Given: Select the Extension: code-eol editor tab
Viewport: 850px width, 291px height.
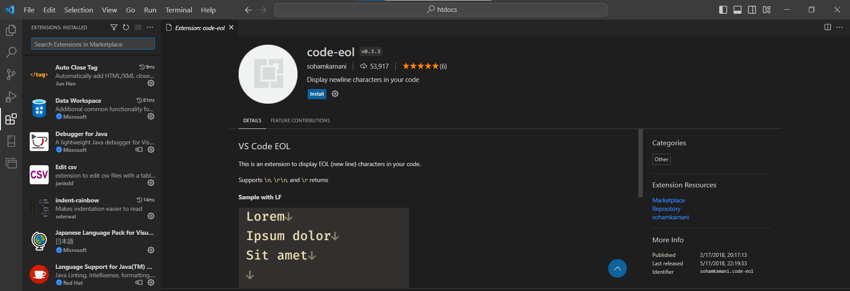Looking at the screenshot, I should pyautogui.click(x=200, y=27).
